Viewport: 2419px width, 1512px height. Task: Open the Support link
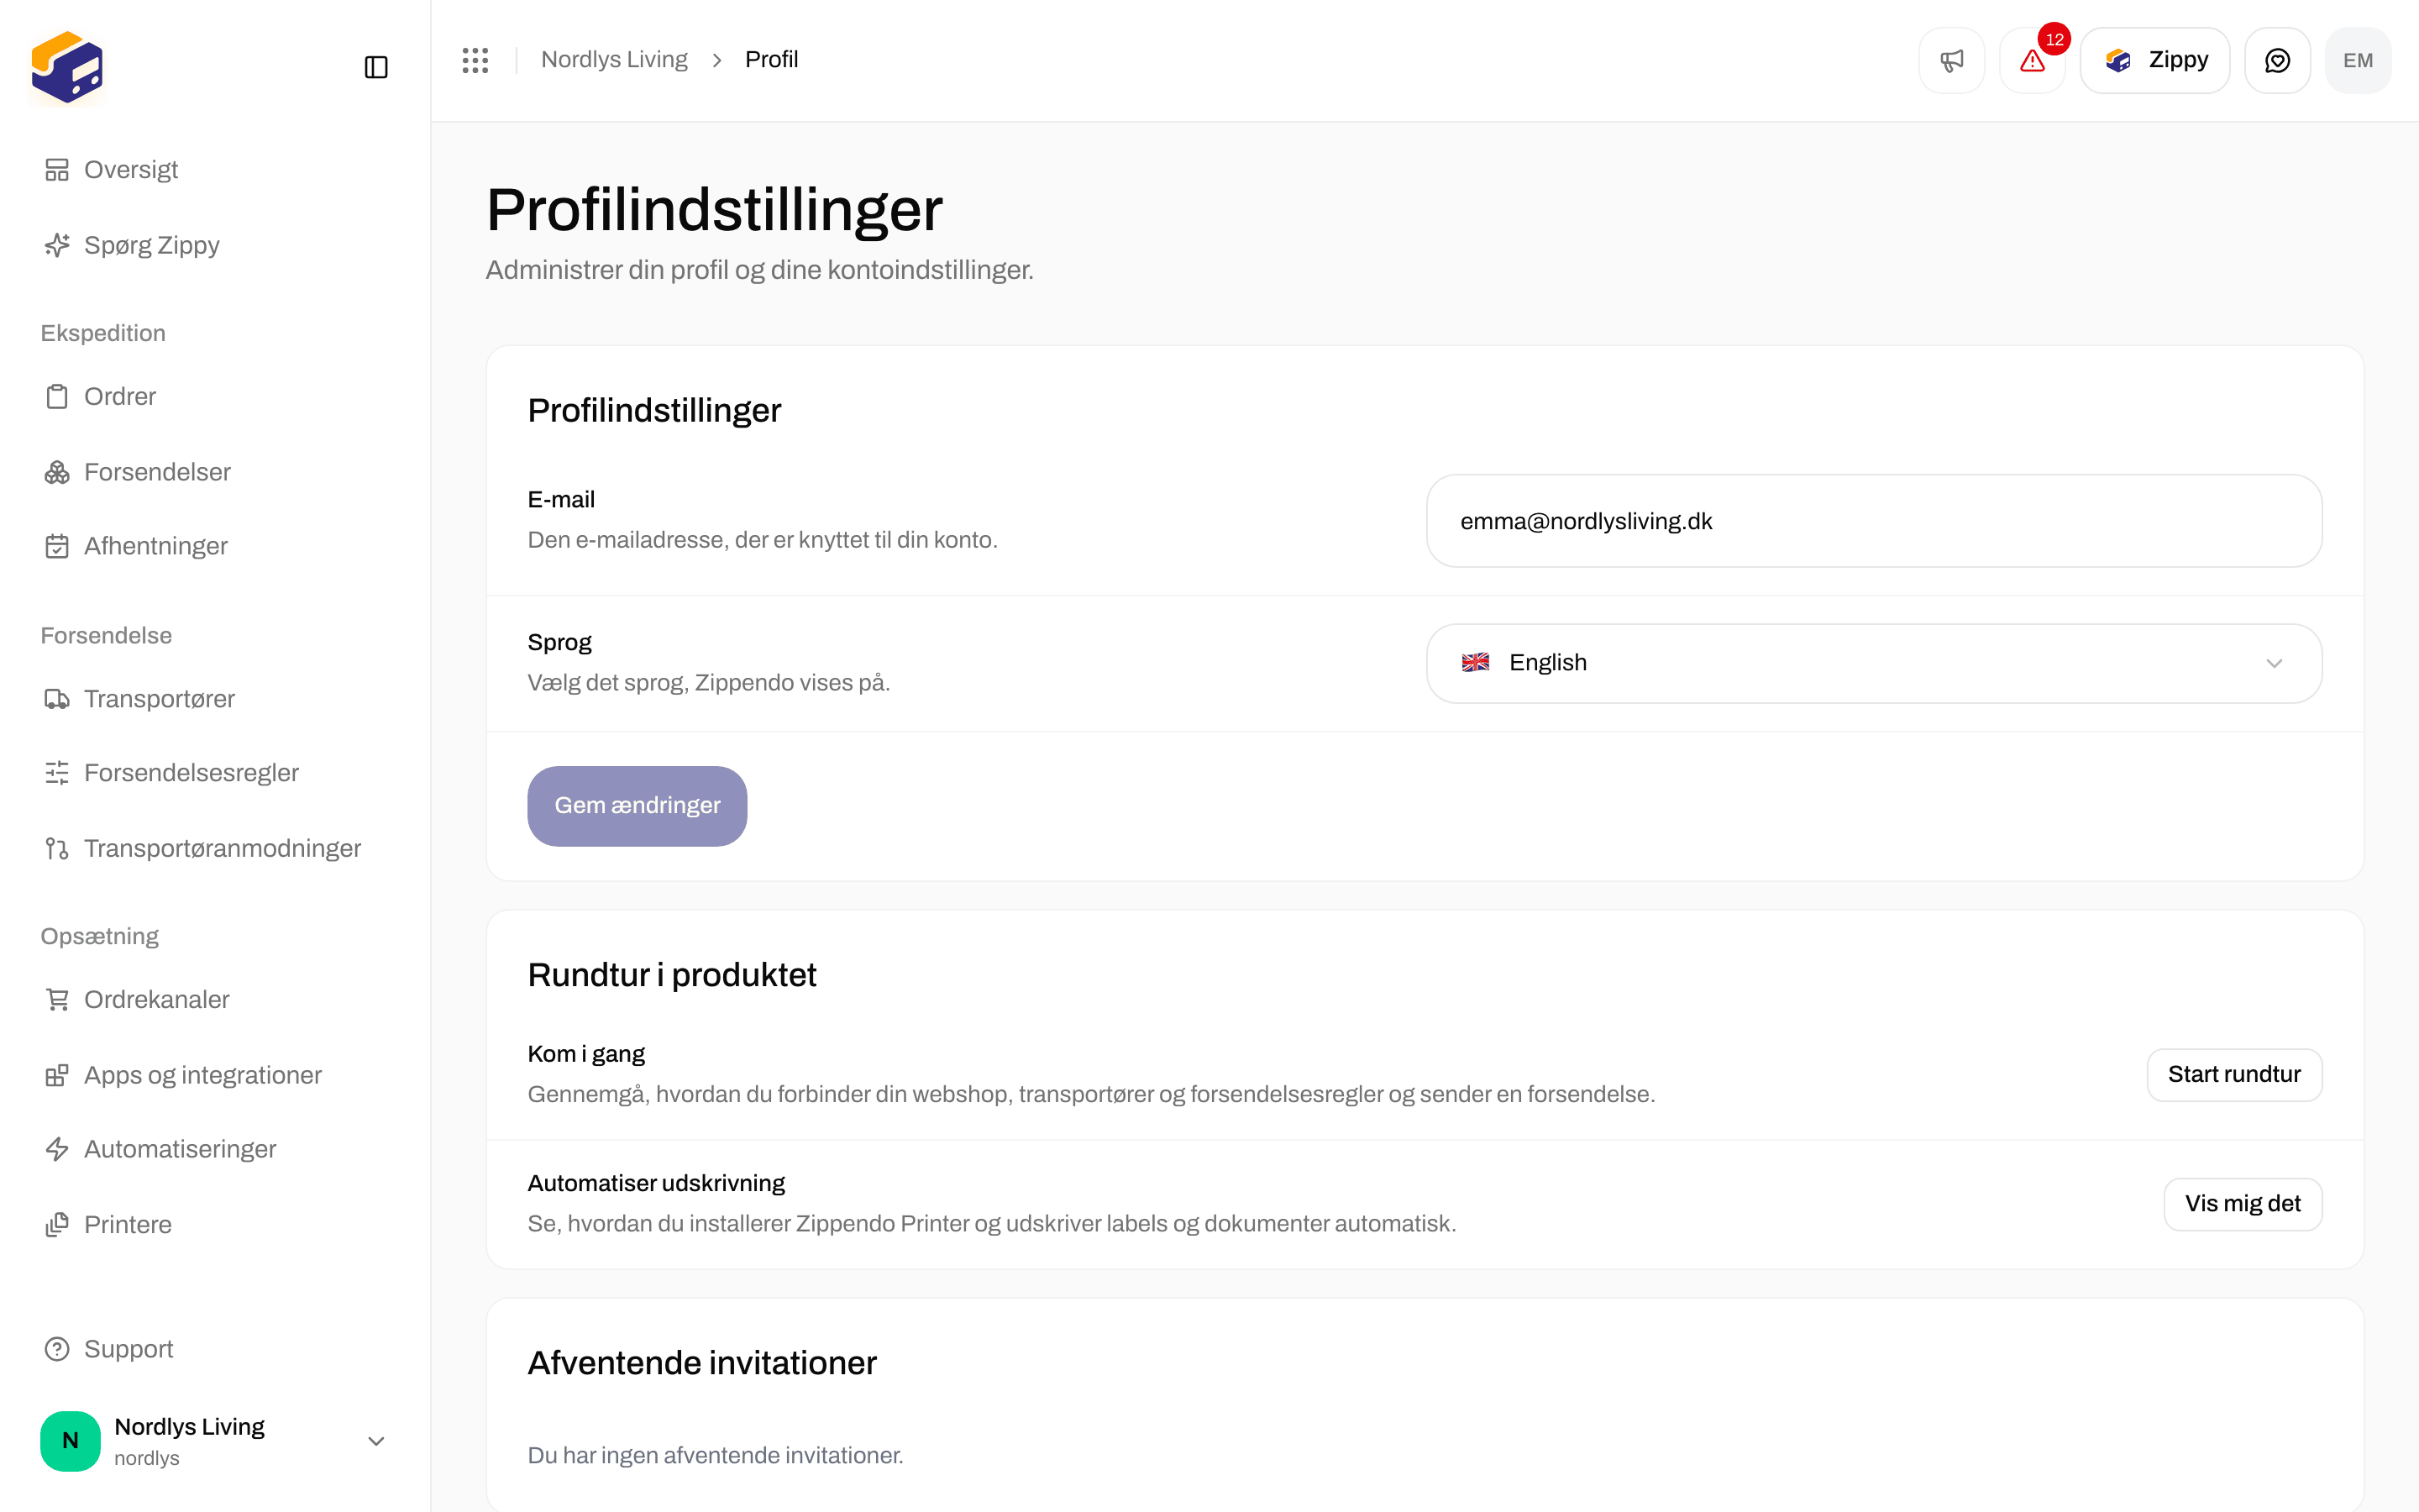point(215,1349)
